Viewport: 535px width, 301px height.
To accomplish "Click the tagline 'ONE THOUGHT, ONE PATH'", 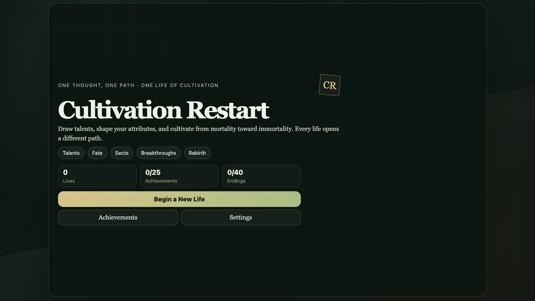I will [x=96, y=85].
